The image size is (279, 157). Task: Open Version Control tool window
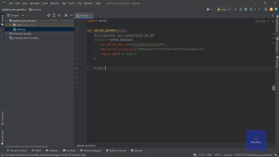point(17,150)
